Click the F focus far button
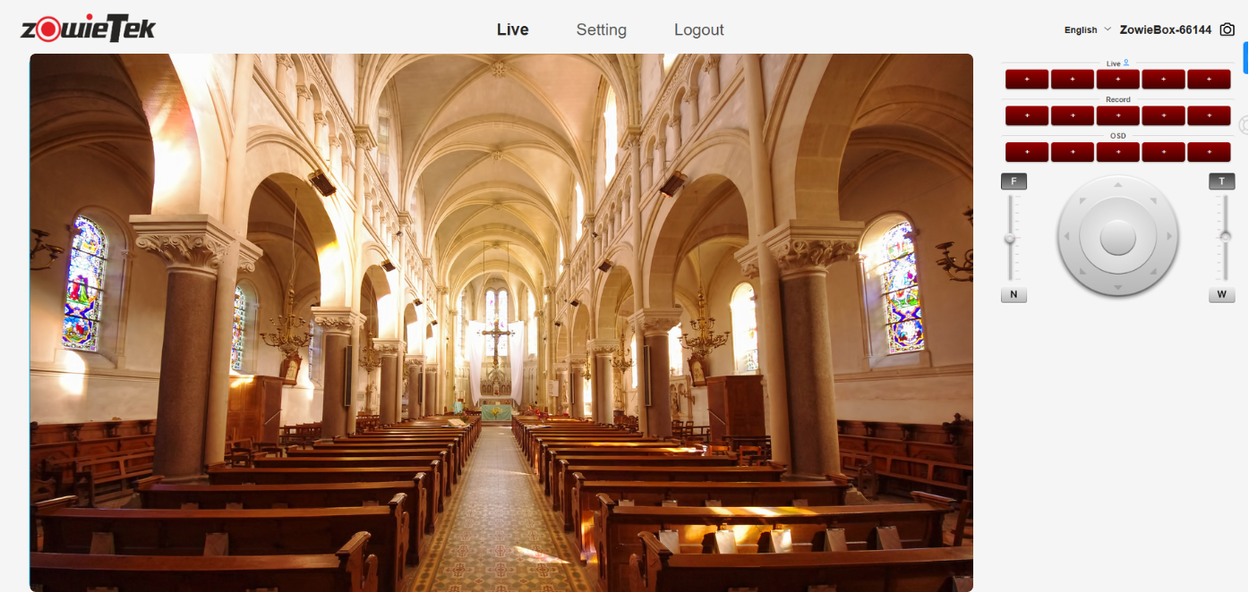This screenshot has height=592, width=1249. point(1014,182)
